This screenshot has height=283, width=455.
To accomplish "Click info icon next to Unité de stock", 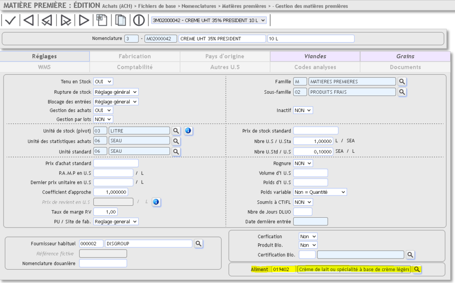I will tap(188, 131).
